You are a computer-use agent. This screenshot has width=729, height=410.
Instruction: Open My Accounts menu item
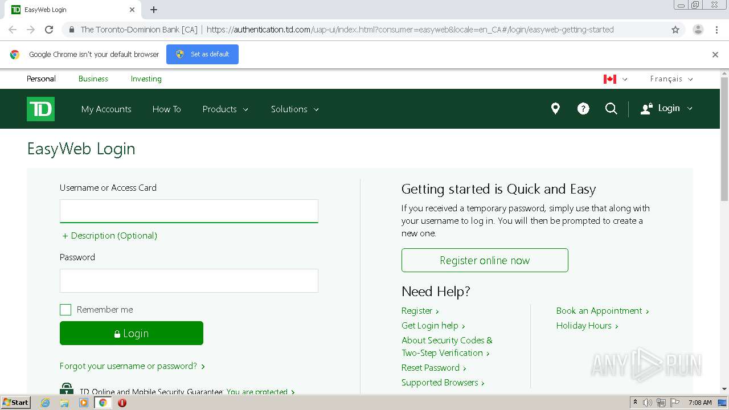pos(107,109)
